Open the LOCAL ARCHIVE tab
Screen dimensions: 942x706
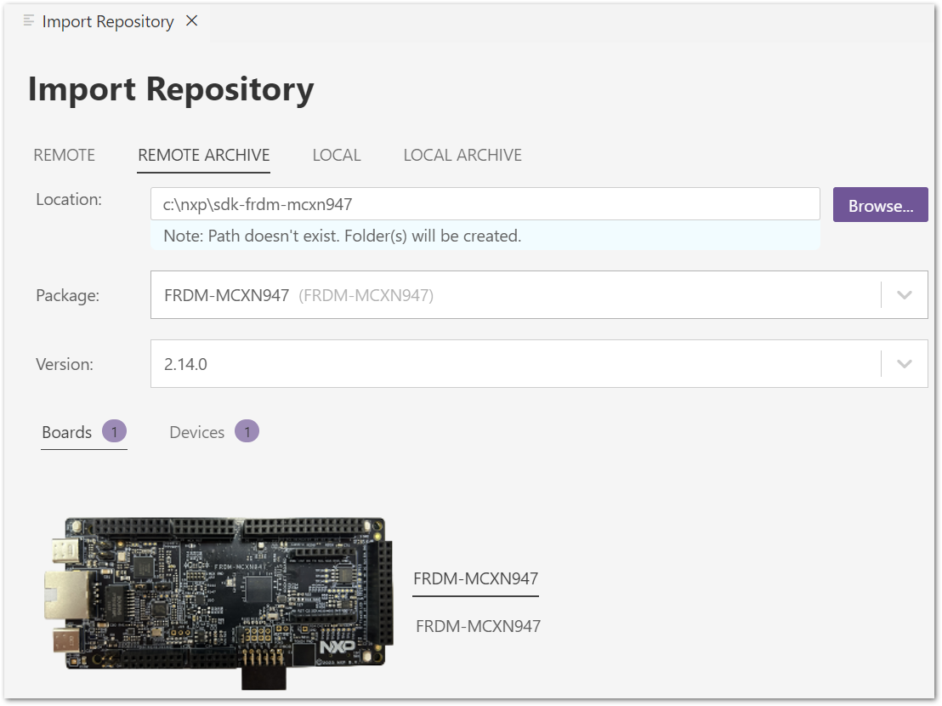[x=462, y=155]
